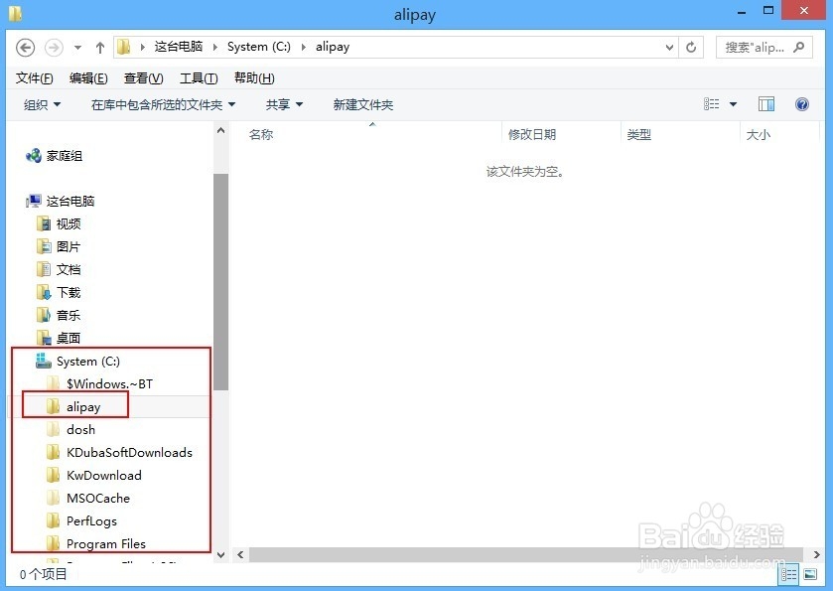833x591 pixels.
Task: Select PerfLogs folder in tree
Action: coord(81,520)
